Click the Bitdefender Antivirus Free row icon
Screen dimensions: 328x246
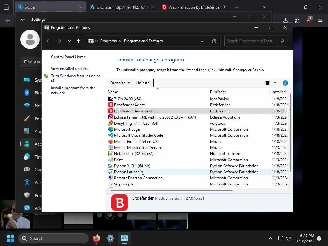click(111, 111)
